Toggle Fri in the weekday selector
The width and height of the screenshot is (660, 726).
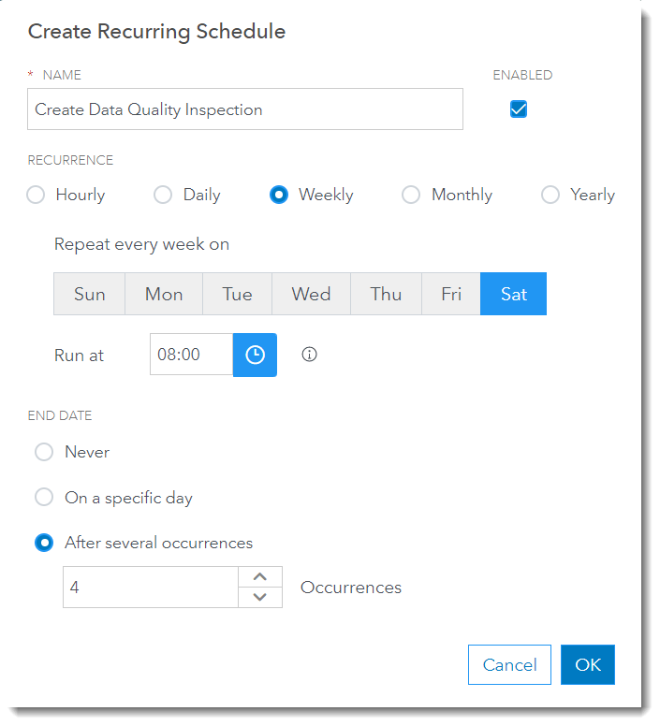(x=451, y=294)
